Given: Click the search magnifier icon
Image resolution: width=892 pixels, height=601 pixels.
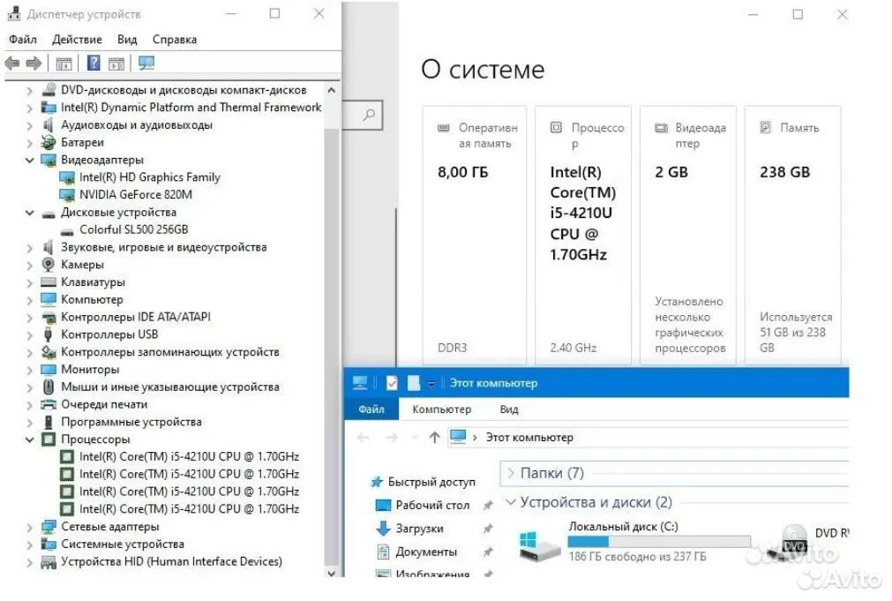Looking at the screenshot, I should 369,115.
